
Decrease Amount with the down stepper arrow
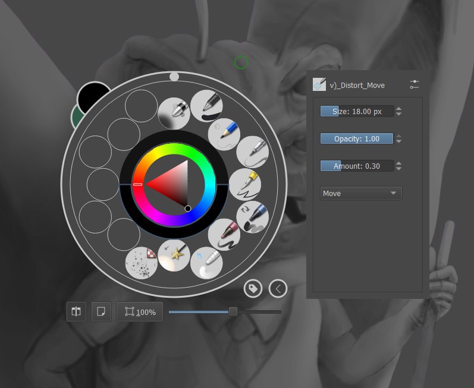coord(398,169)
